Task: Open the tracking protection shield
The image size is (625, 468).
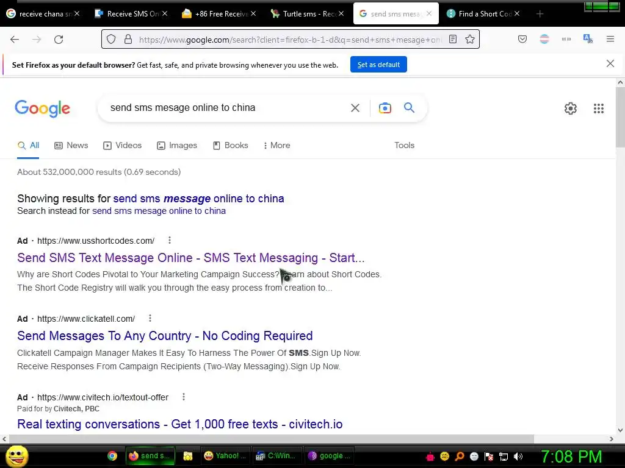Action: [111, 39]
